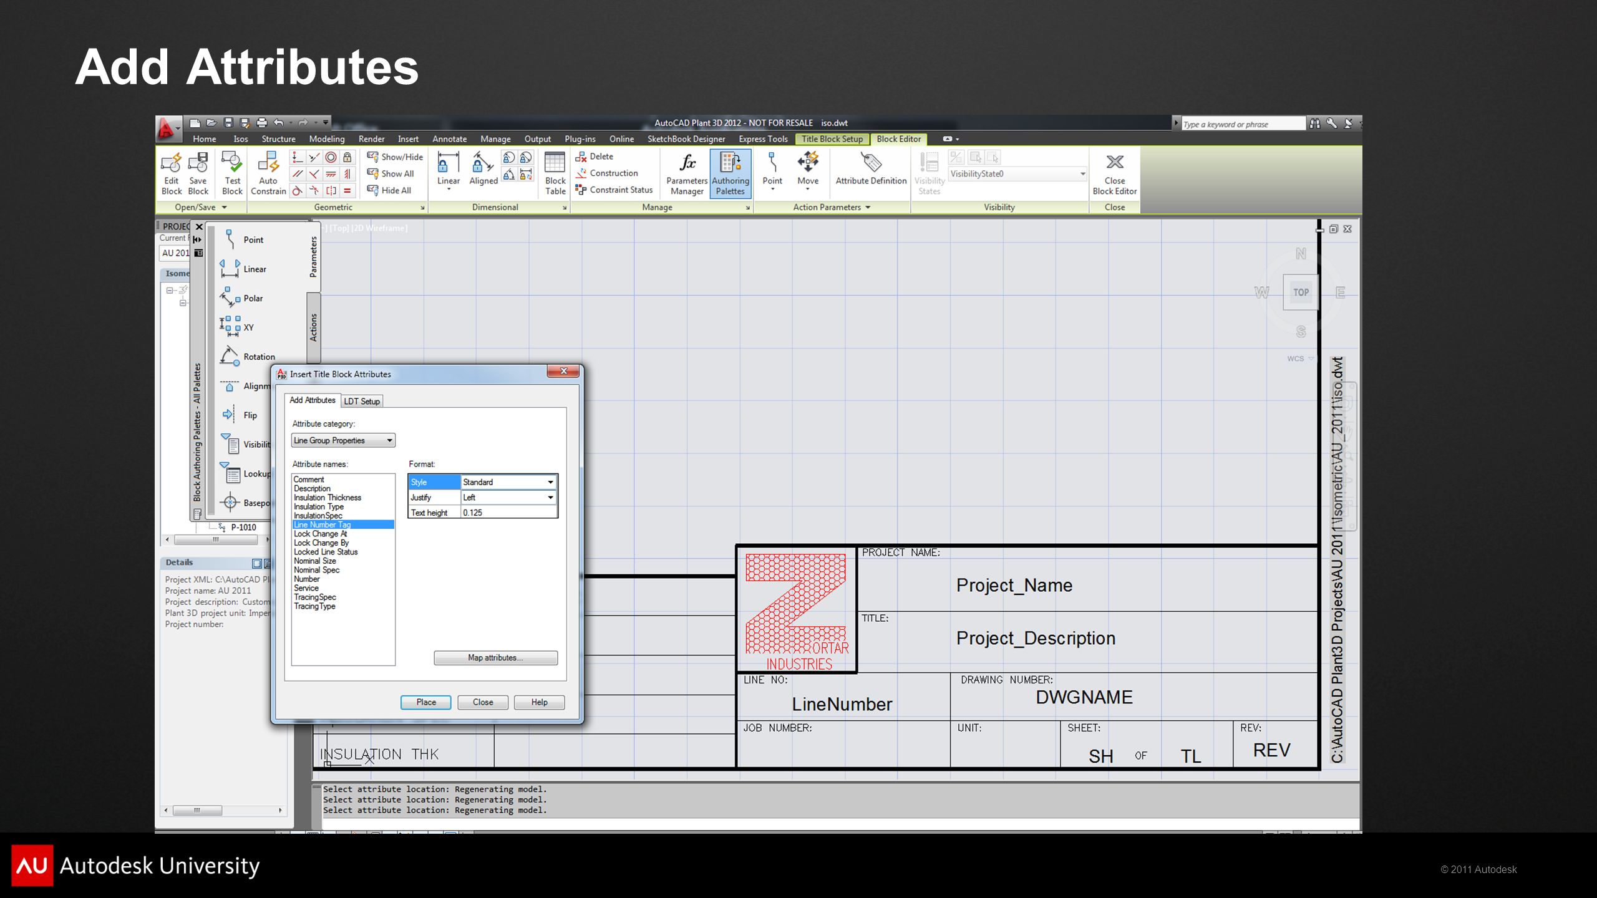Image resolution: width=1597 pixels, height=898 pixels.
Task: Select Nominal Size in attribute names
Action: tap(315, 561)
